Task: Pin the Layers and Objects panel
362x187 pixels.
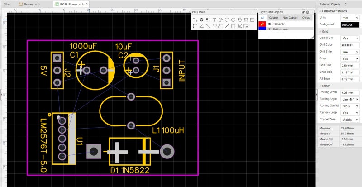Action: (303, 12)
